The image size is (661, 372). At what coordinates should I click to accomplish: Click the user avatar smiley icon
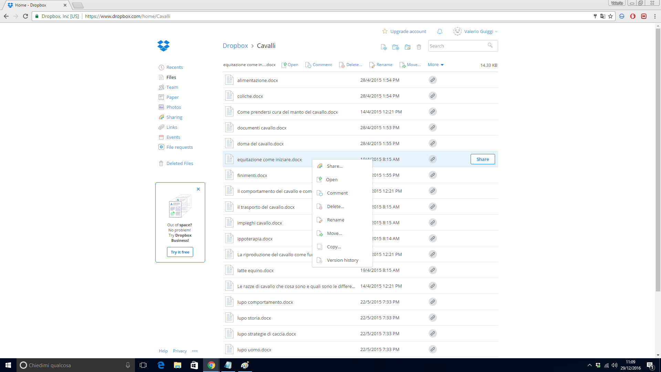tap(457, 31)
